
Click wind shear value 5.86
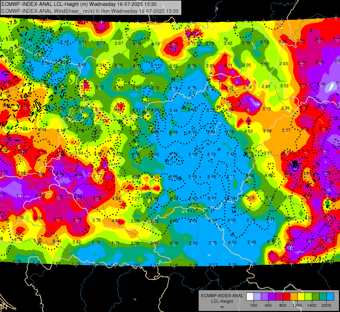click(x=212, y=177)
